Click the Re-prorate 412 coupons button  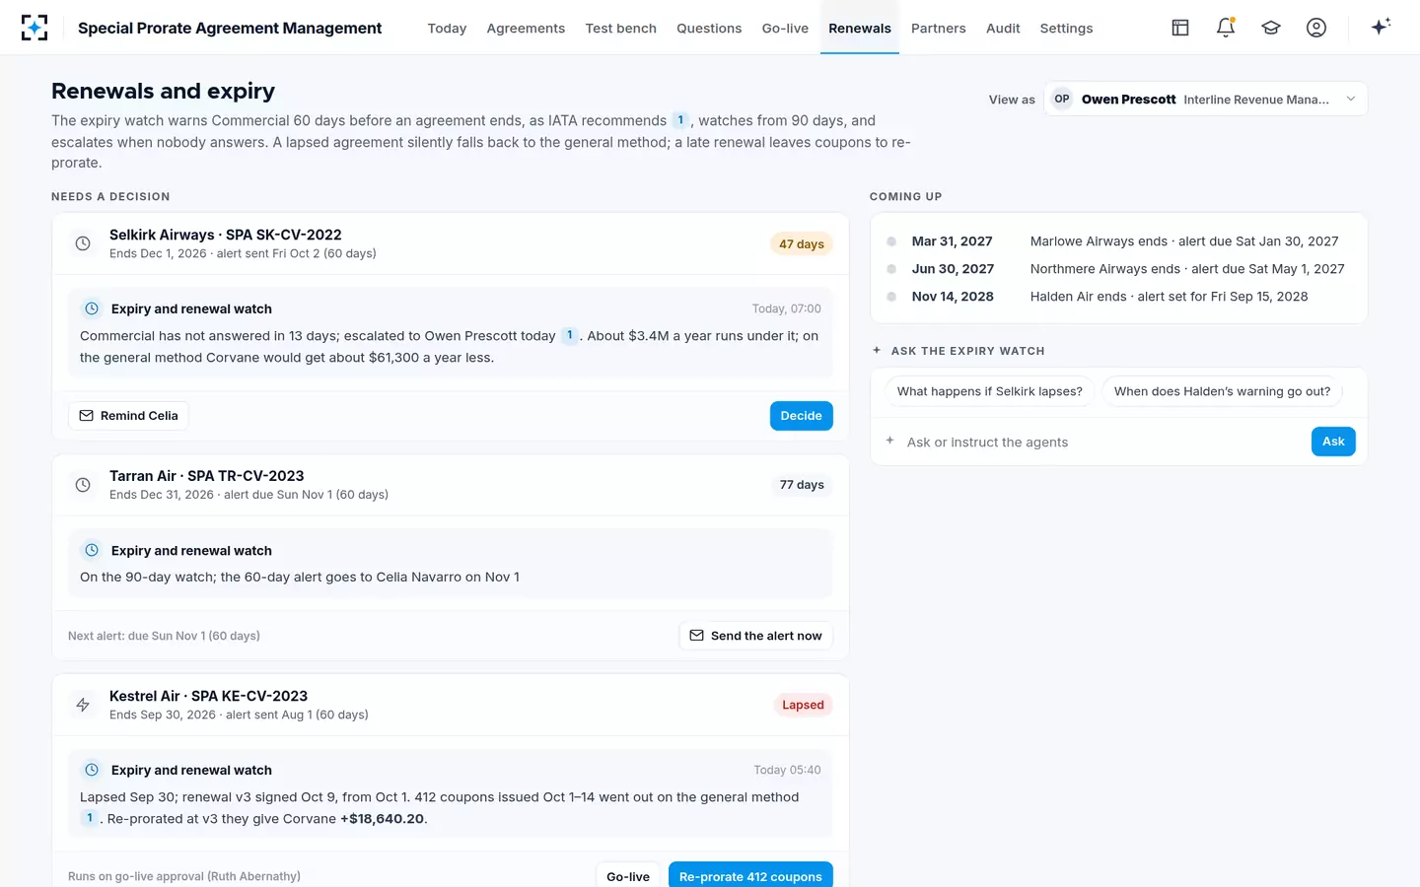coord(750,875)
